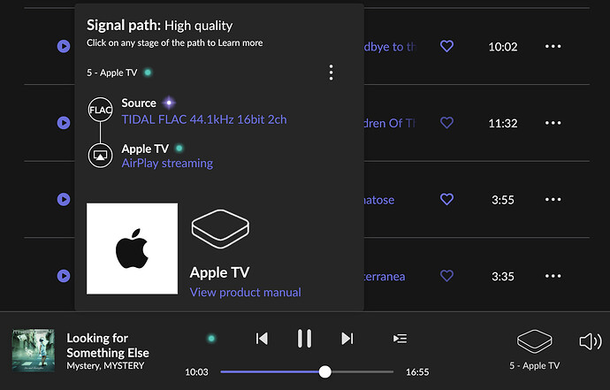Open the volume speaker icon
This screenshot has height=390, width=610.
click(591, 341)
